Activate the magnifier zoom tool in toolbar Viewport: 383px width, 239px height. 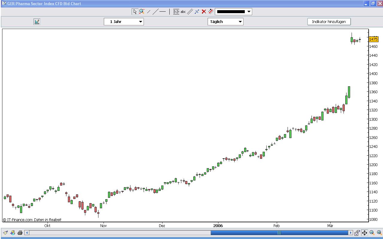click(x=142, y=12)
